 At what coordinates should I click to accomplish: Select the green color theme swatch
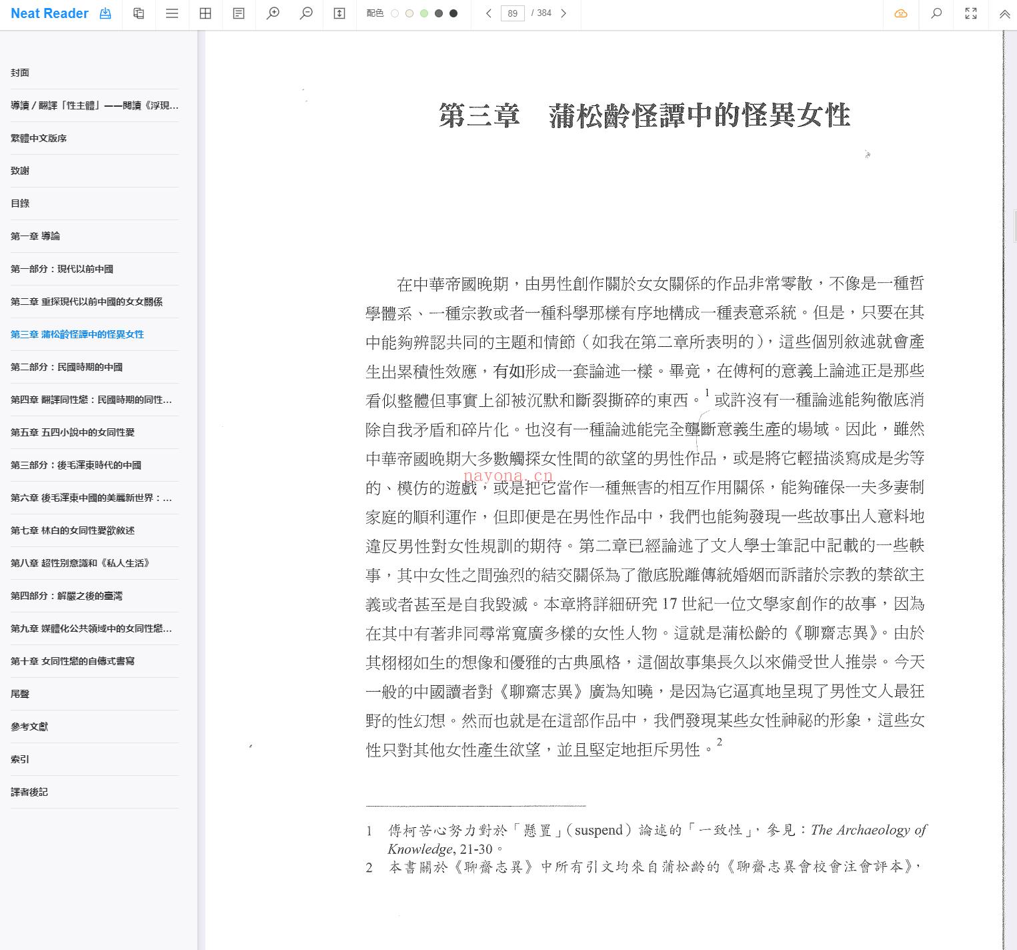424,13
